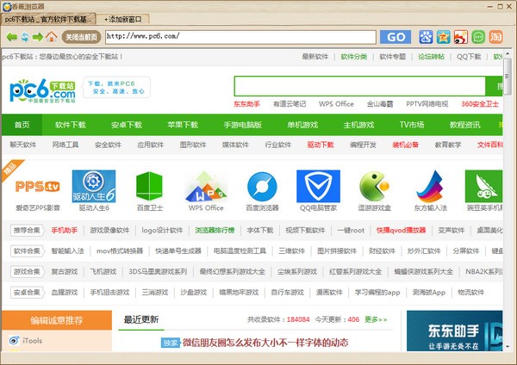517x365 pixels.
Task: Click the 360安全卫士 hot search link
Action: 480,104
